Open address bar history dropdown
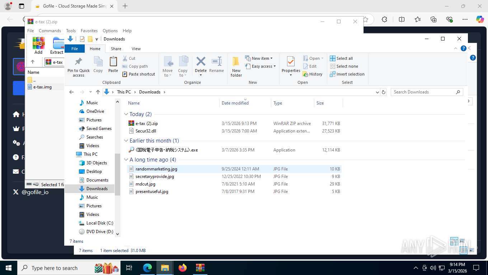Viewport: 488px width, 275px height. pyautogui.click(x=377, y=92)
